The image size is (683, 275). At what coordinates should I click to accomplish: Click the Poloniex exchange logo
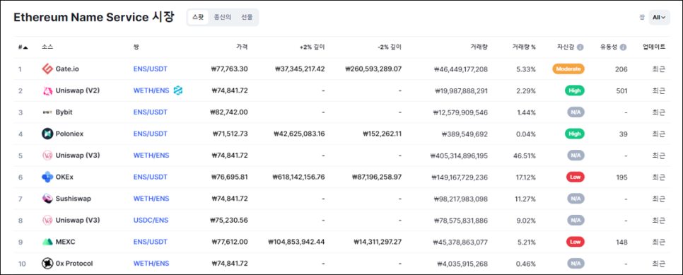point(47,134)
